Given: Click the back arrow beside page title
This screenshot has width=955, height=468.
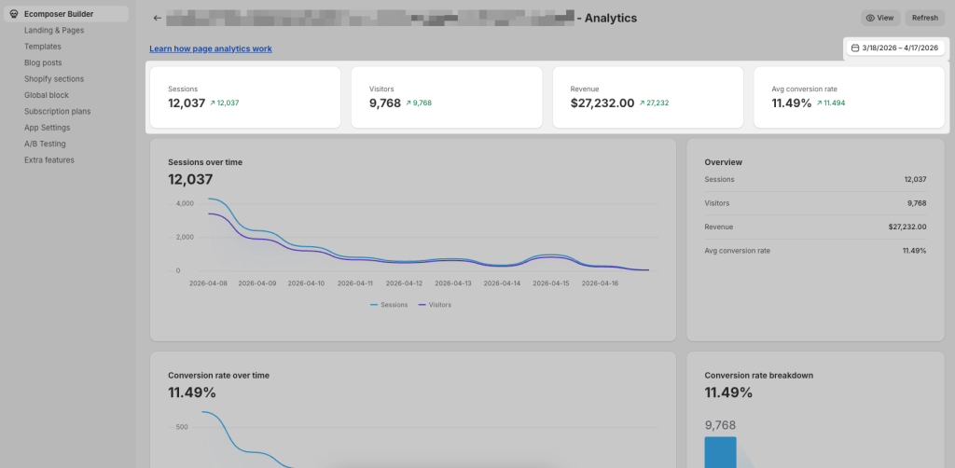Looking at the screenshot, I should point(158,18).
